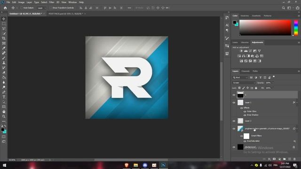The image size is (301, 169).
Task: Select the Brush tool
Action: tap(4, 58)
